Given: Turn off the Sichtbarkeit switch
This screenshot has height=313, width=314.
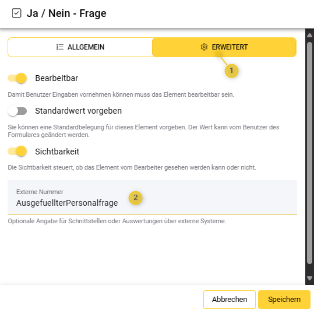Looking at the screenshot, I should click(x=17, y=152).
